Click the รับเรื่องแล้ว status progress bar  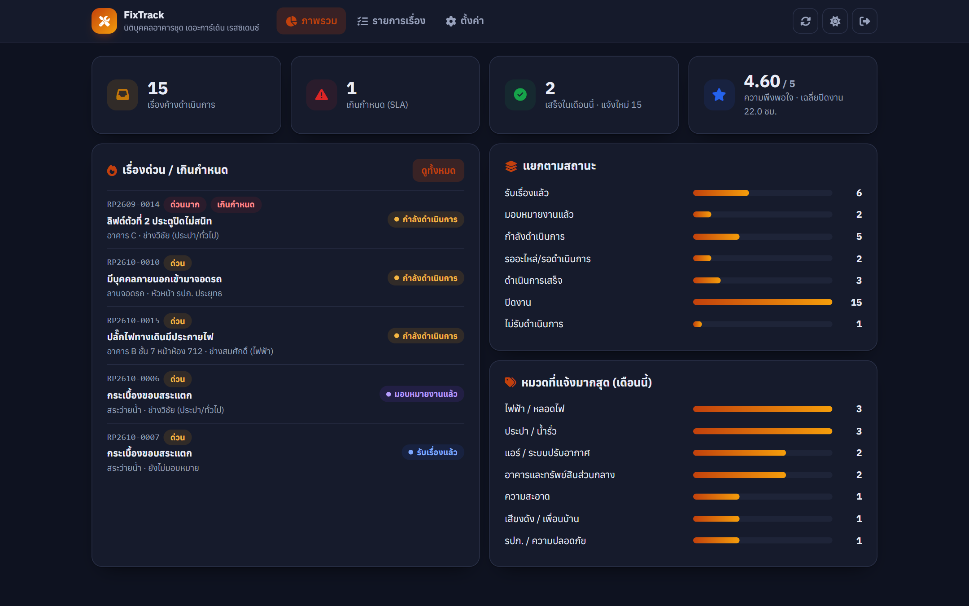[x=762, y=193]
